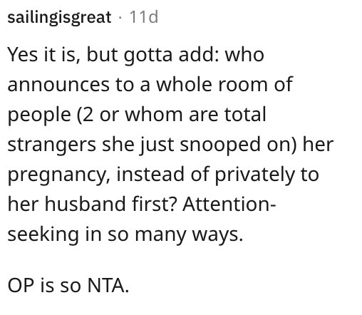The width and height of the screenshot is (362, 315).
Task: Click the line starting "Yes it is"
Action: (135, 55)
